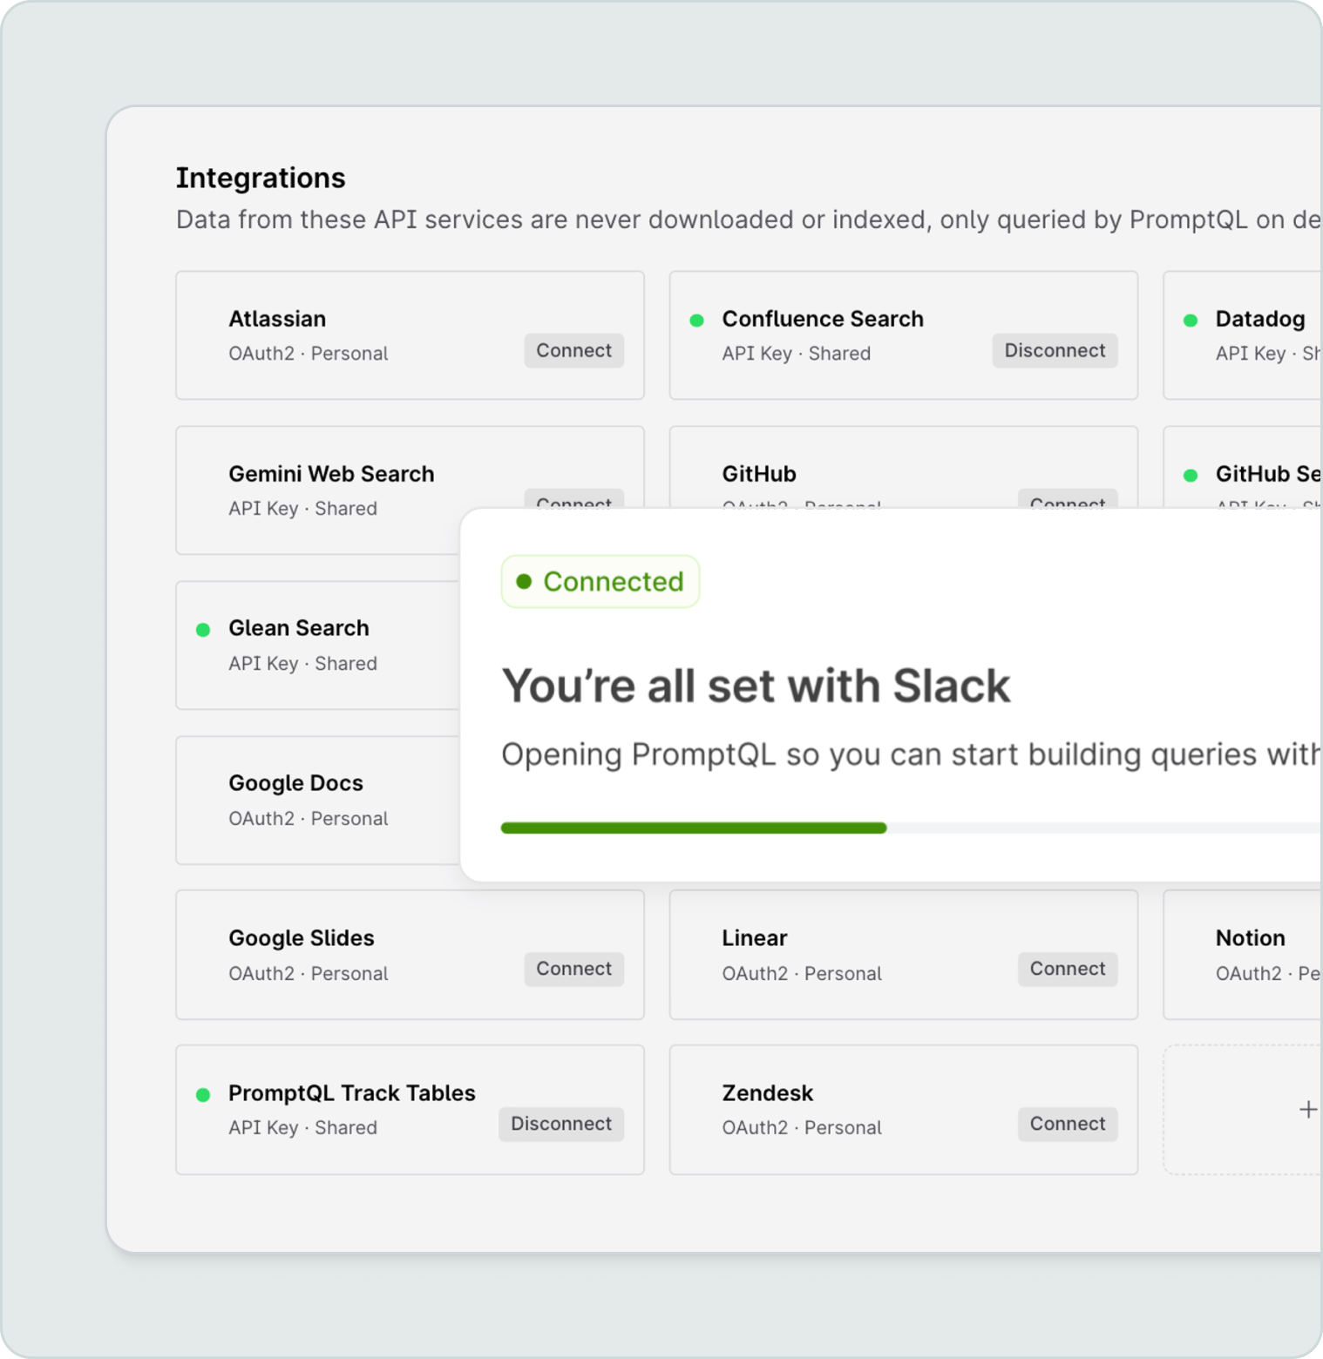Click the green status dot on Confluence Search
The height and width of the screenshot is (1359, 1323).
[x=696, y=321]
